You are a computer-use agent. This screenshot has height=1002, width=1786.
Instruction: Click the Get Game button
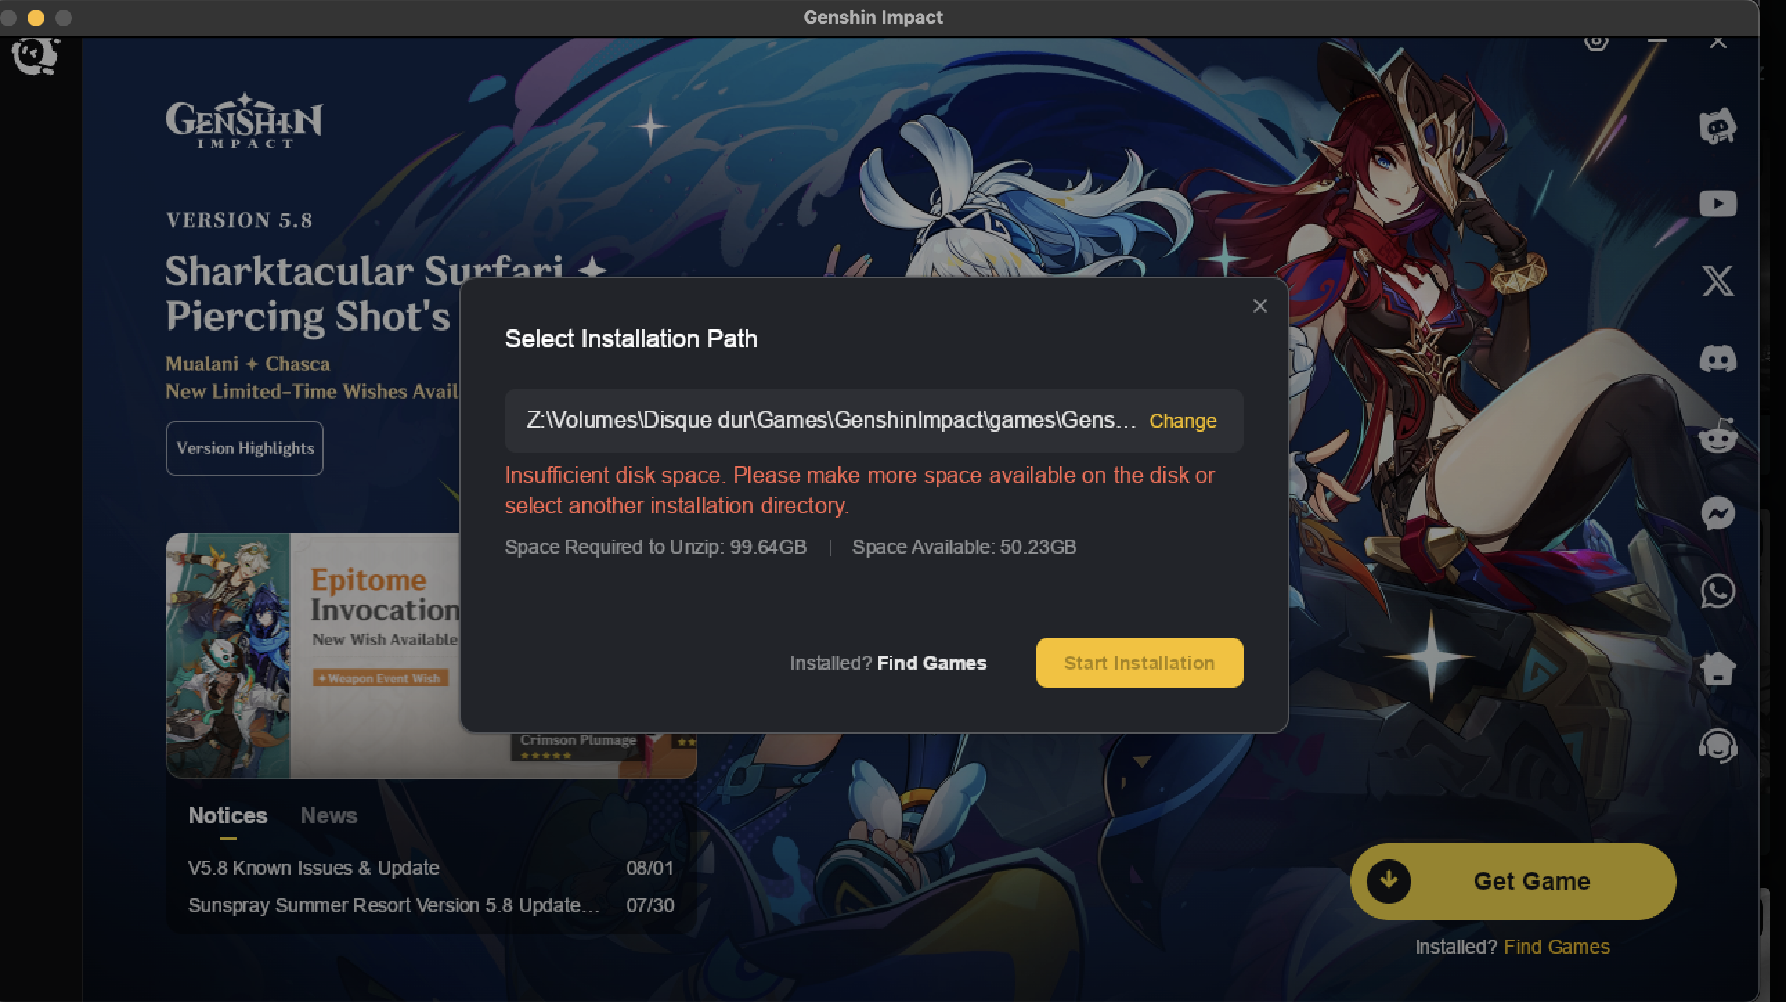click(1513, 882)
